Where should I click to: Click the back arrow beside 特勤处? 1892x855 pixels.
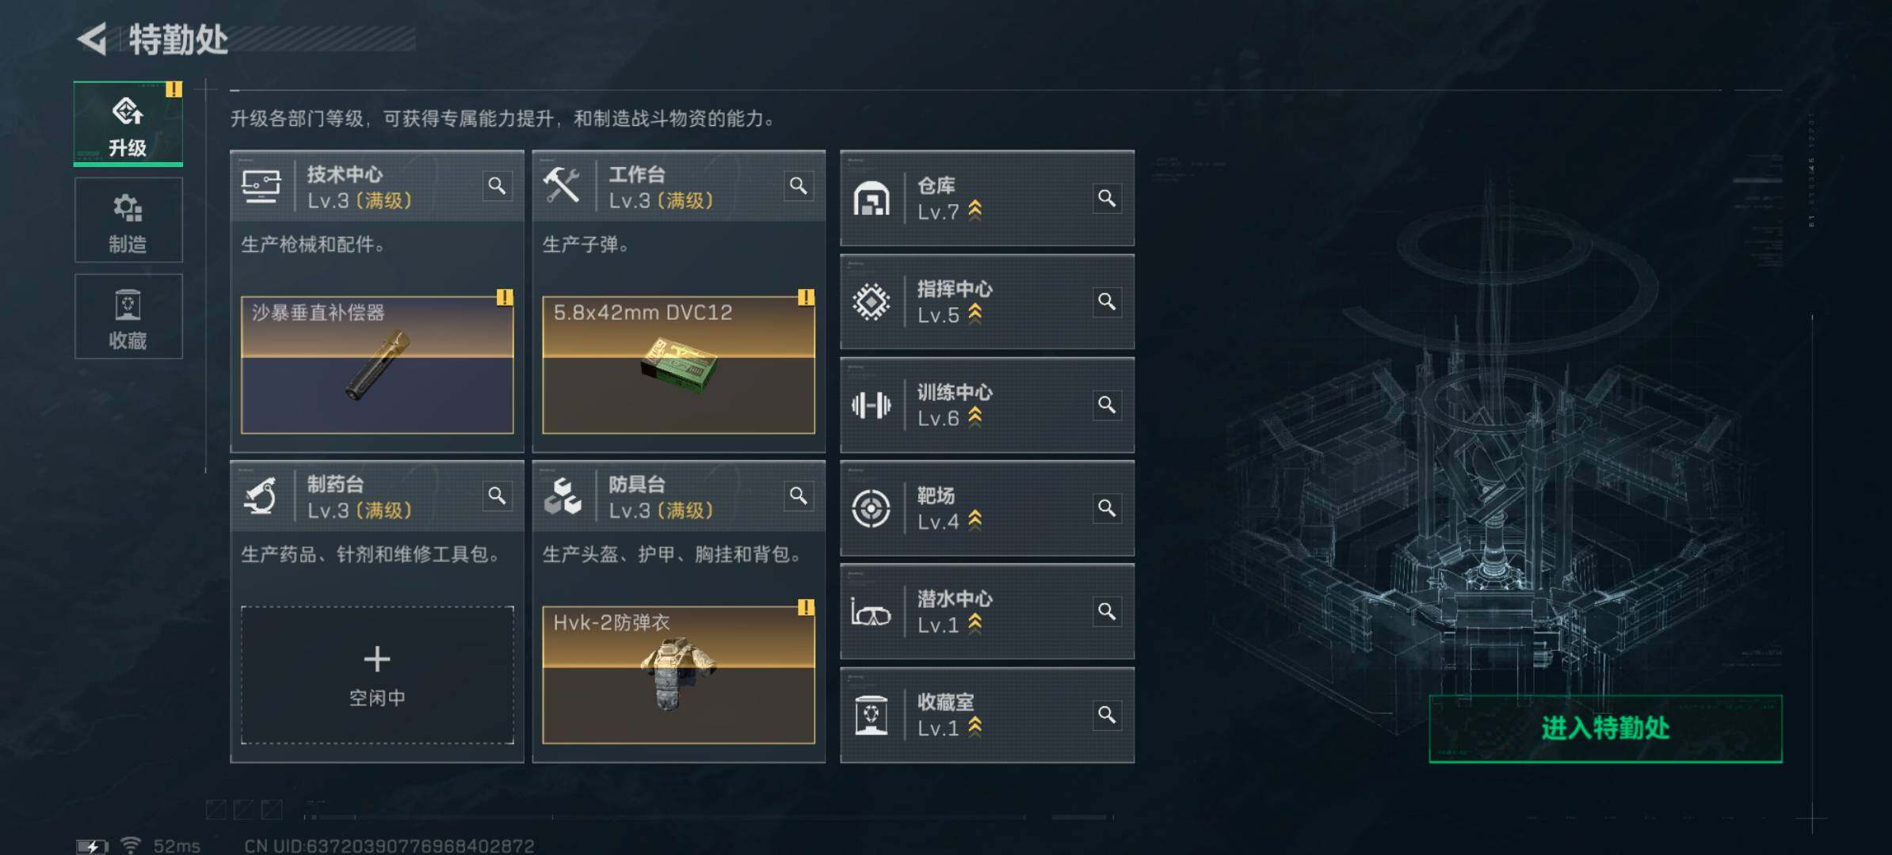coord(93,39)
